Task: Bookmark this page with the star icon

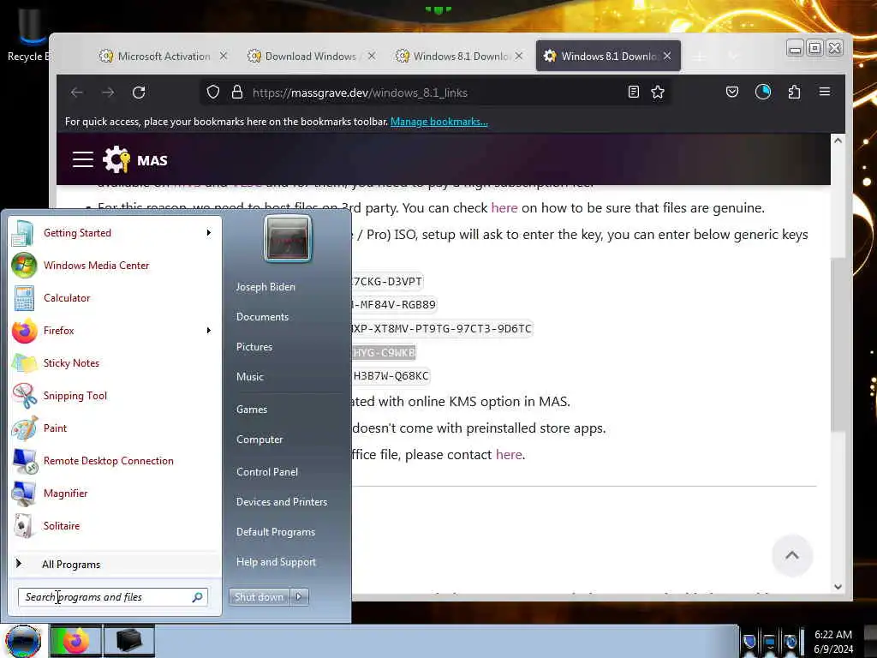Action: pyautogui.click(x=658, y=93)
